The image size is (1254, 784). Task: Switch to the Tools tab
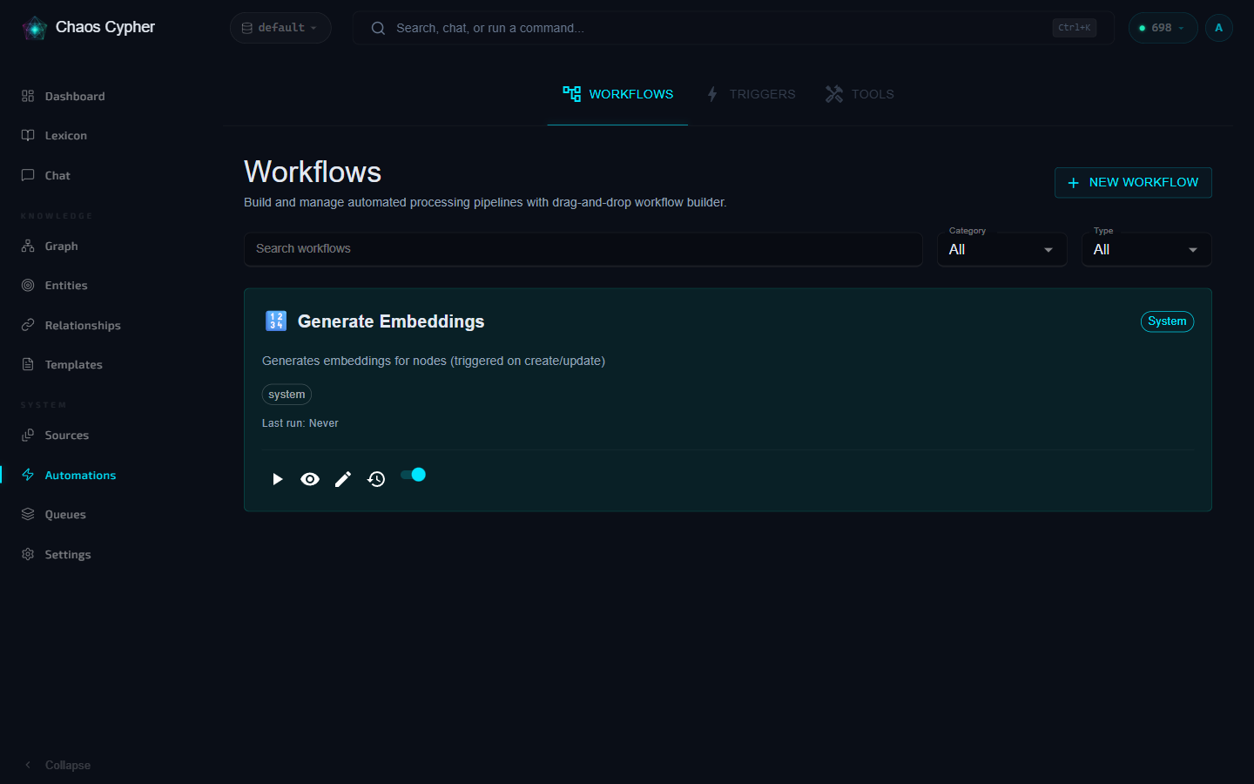860,94
